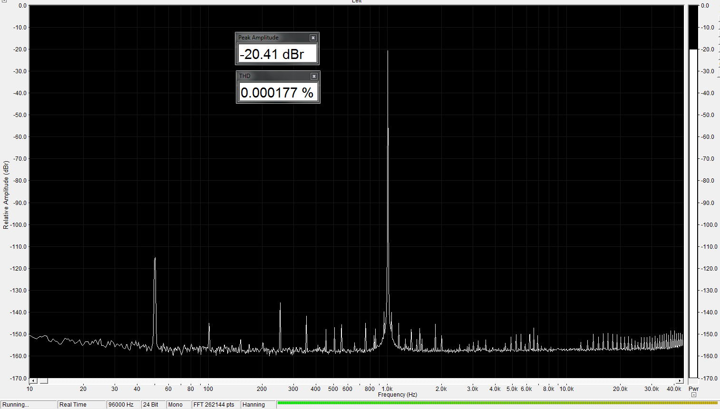Viewport: 720px width, 409px height.
Task: Click the horizontal scrollbar left arrow
Action: point(33,381)
